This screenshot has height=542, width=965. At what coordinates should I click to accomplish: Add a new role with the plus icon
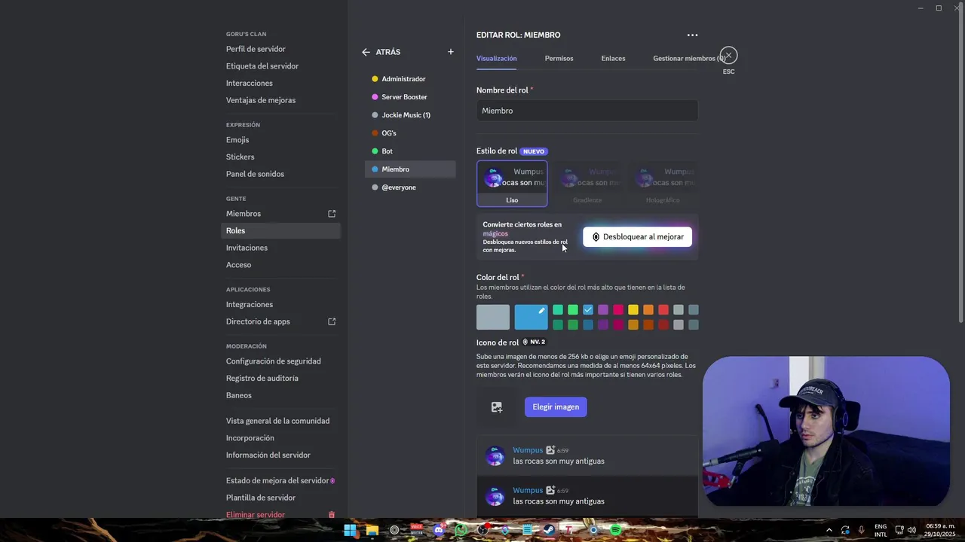pos(451,52)
